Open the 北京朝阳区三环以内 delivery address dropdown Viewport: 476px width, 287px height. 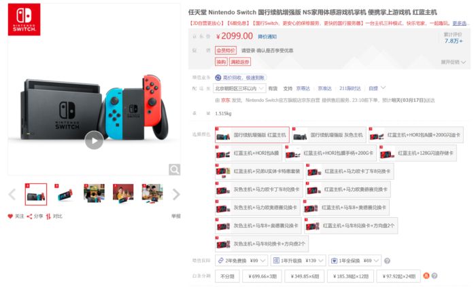coord(240,88)
